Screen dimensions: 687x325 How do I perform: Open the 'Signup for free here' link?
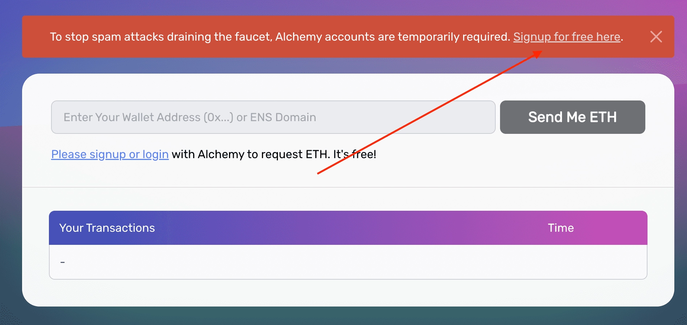567,37
